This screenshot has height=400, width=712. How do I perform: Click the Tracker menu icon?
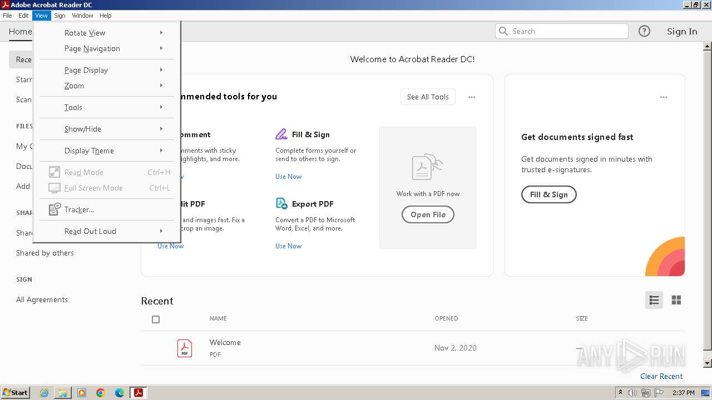[55, 209]
